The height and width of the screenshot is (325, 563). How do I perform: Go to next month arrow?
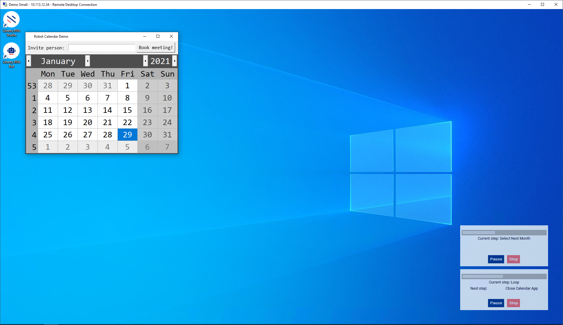pyautogui.click(x=88, y=61)
